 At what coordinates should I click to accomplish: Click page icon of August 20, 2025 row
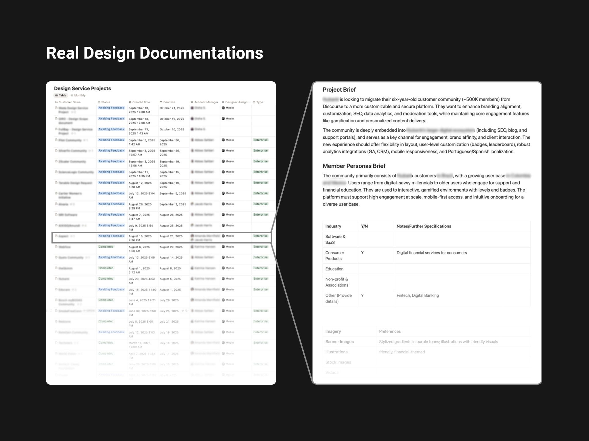(x=56, y=247)
